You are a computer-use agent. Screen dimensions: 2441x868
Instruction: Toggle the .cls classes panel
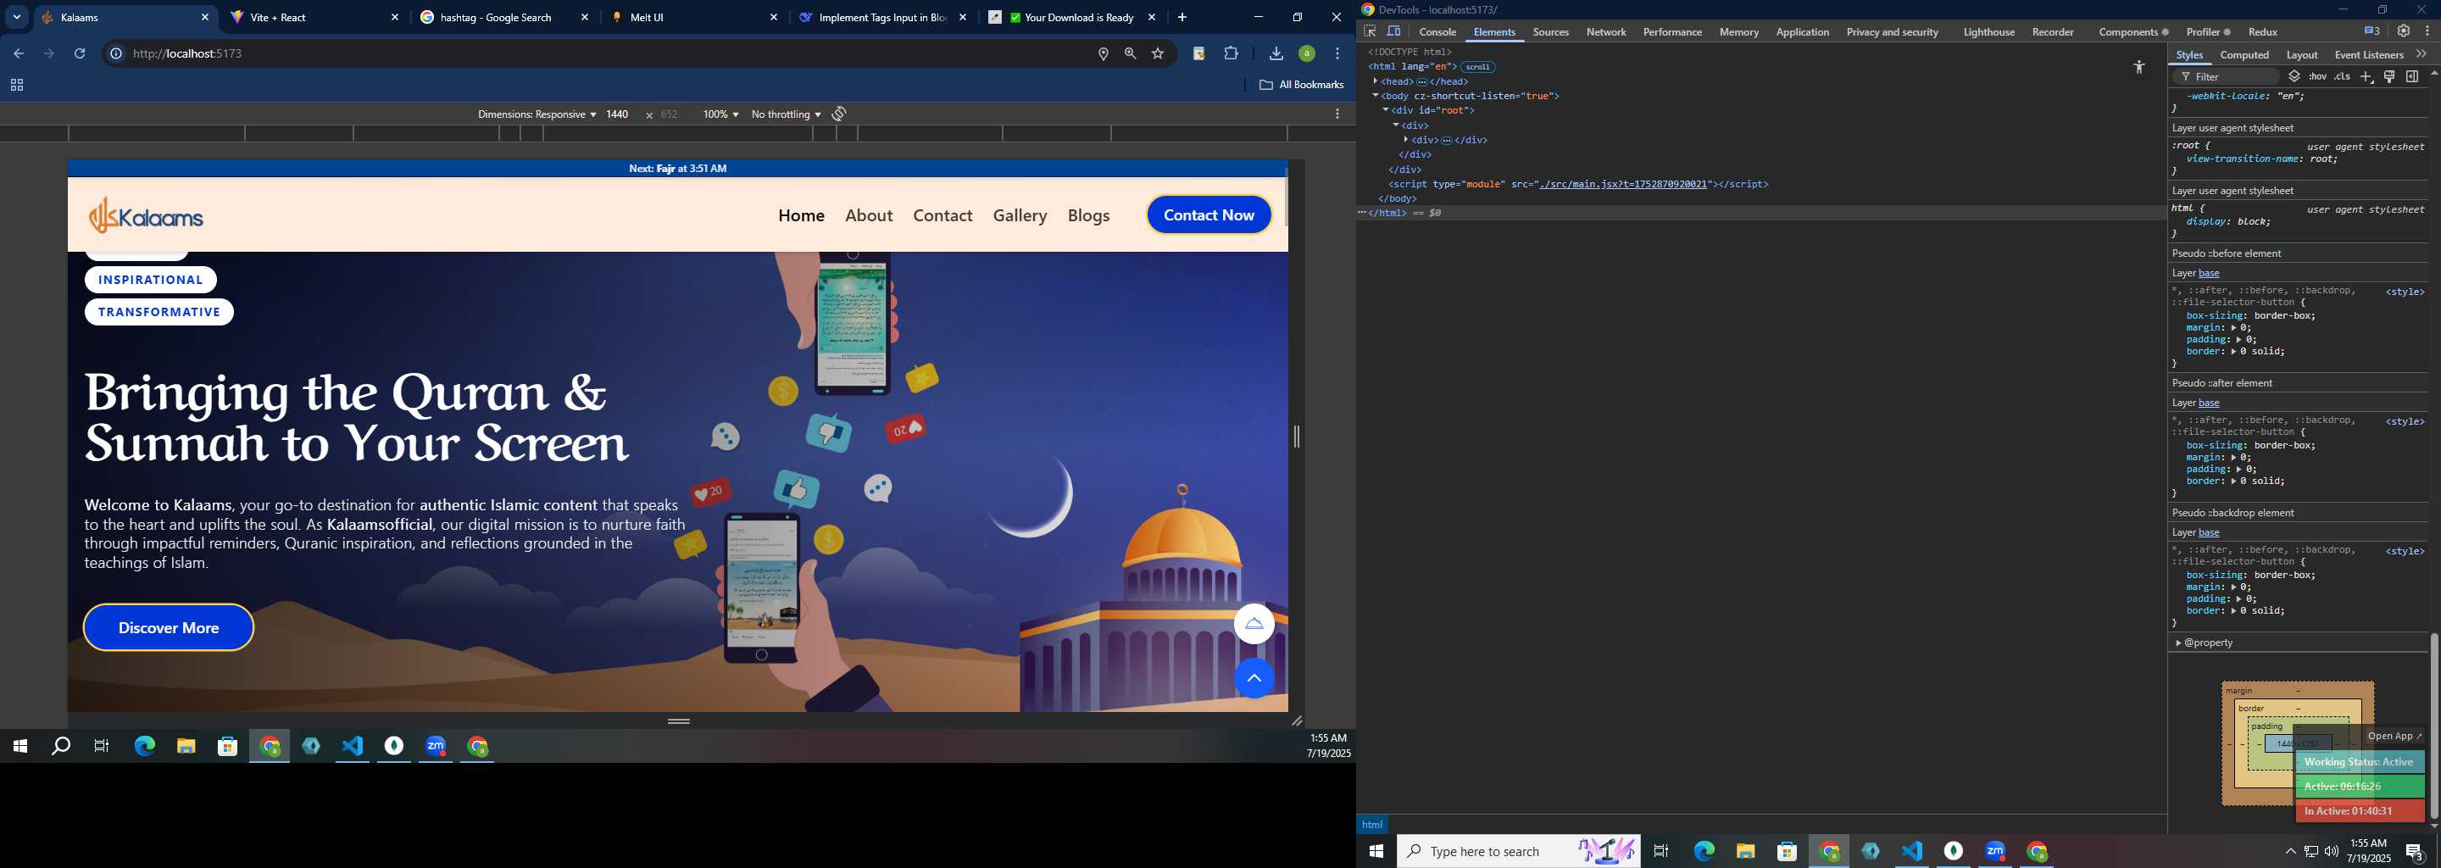coord(2343,77)
